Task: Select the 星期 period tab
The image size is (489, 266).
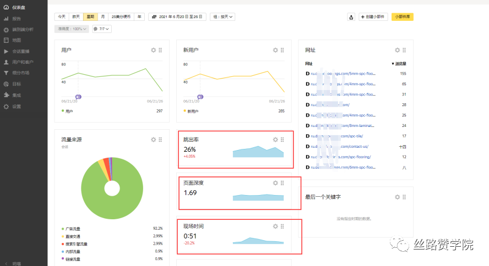Action: click(90, 17)
